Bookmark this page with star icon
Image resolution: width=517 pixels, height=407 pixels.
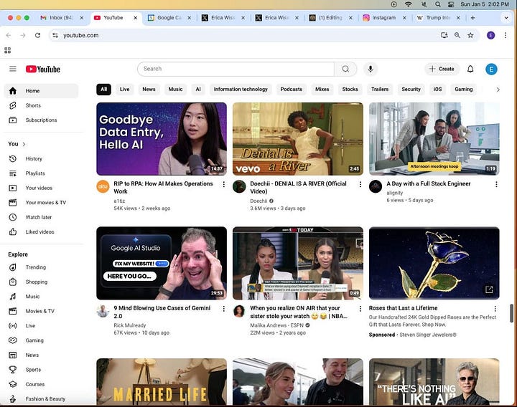tap(470, 35)
